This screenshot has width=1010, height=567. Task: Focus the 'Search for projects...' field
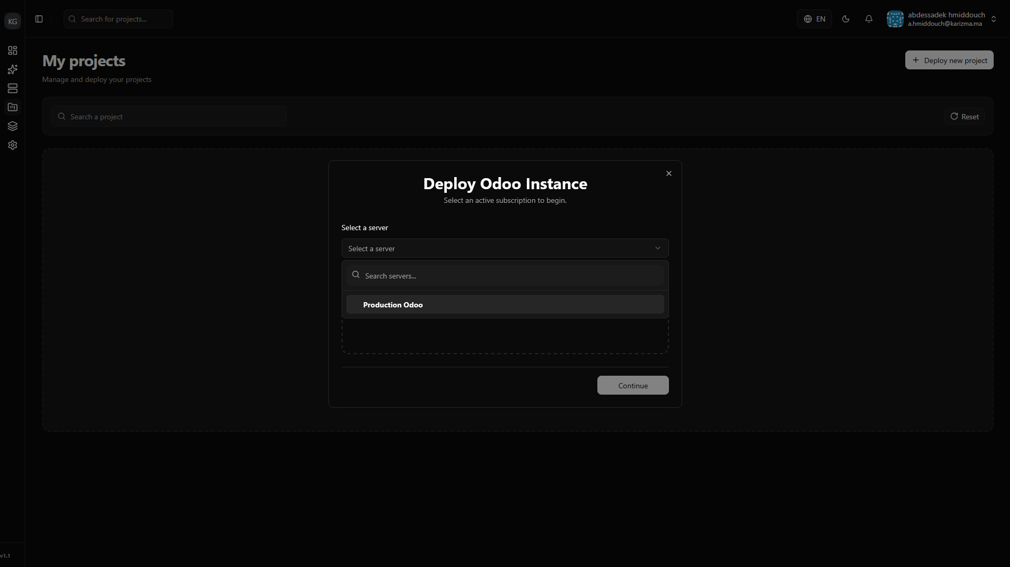[x=118, y=19]
